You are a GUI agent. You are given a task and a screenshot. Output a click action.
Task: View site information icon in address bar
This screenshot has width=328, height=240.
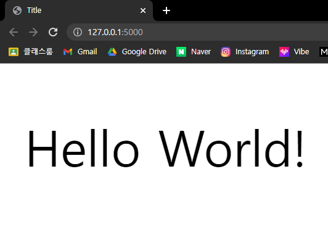tap(78, 32)
